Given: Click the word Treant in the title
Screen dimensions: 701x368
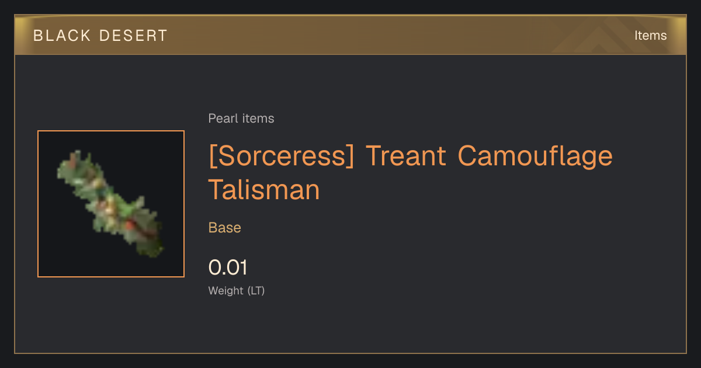Looking at the screenshot, I should click(x=405, y=155).
